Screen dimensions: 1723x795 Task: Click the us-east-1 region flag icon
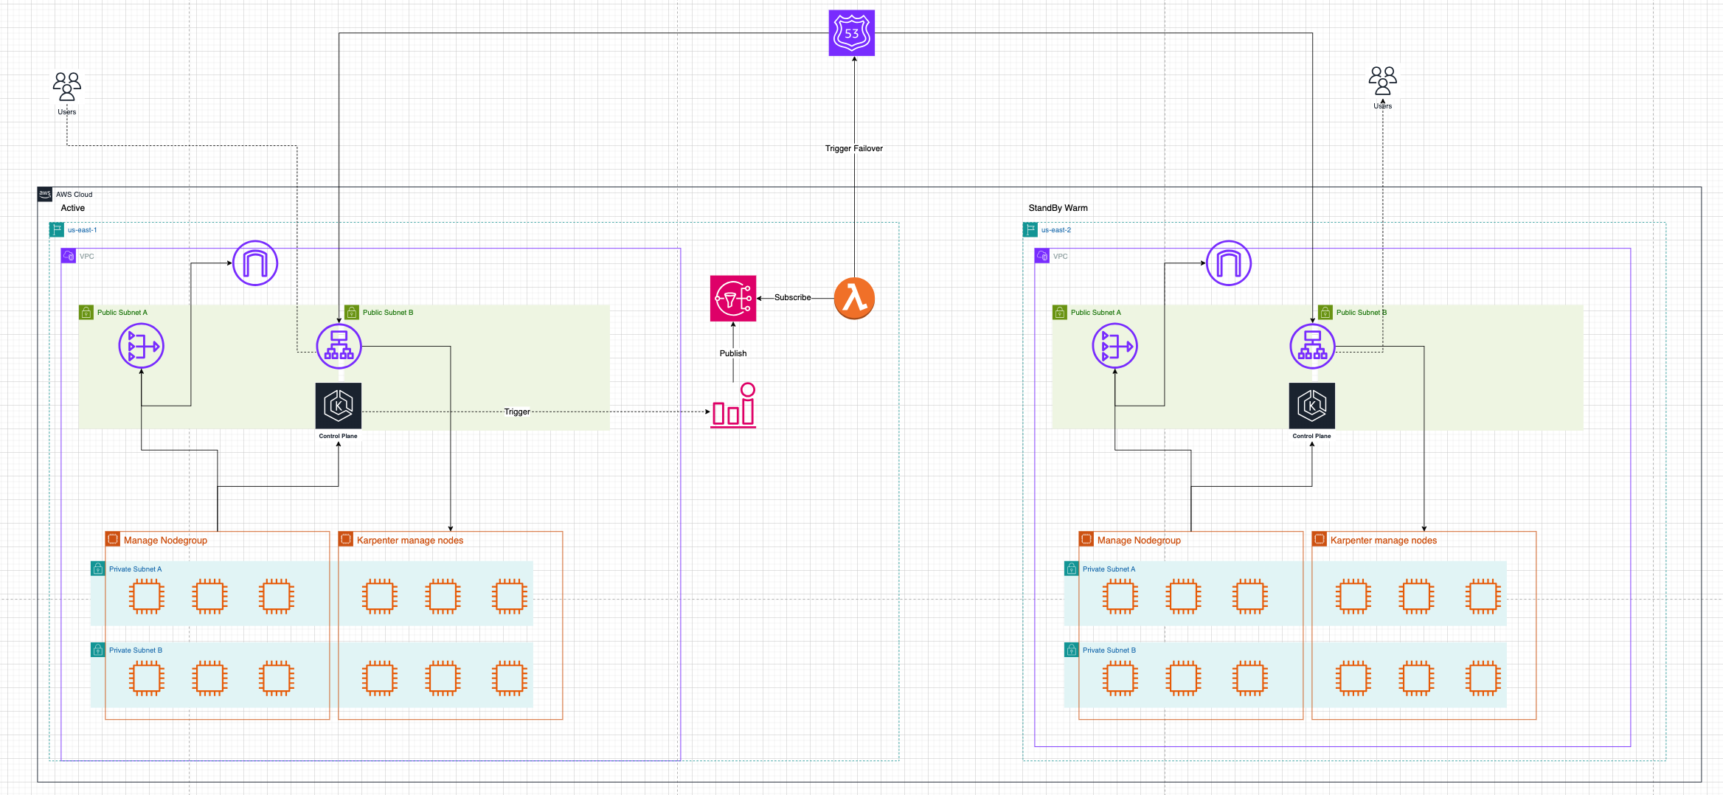(57, 229)
